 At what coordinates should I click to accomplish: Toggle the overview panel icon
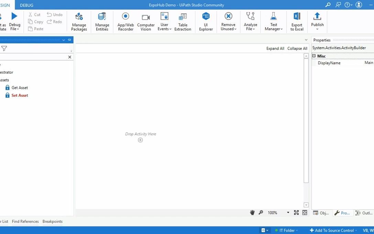tap(305, 213)
